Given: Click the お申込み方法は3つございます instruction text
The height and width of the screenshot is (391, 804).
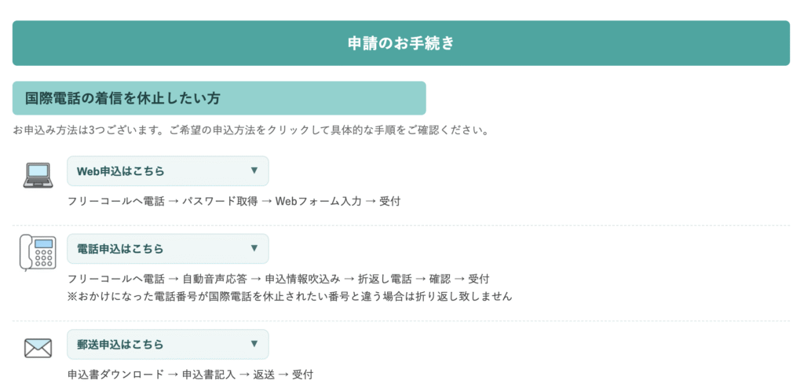Looking at the screenshot, I should pyautogui.click(x=251, y=130).
